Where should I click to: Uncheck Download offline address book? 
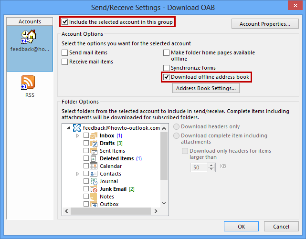click(x=166, y=77)
